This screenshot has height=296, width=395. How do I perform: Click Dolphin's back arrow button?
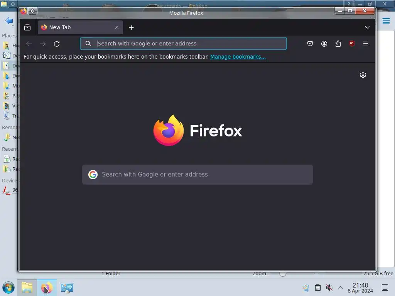tap(9, 21)
